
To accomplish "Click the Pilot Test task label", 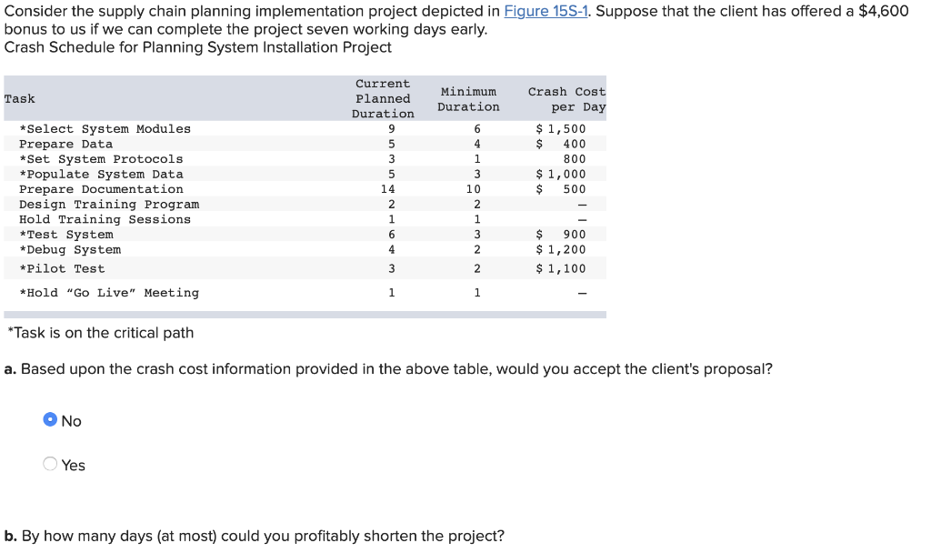I will [62, 268].
